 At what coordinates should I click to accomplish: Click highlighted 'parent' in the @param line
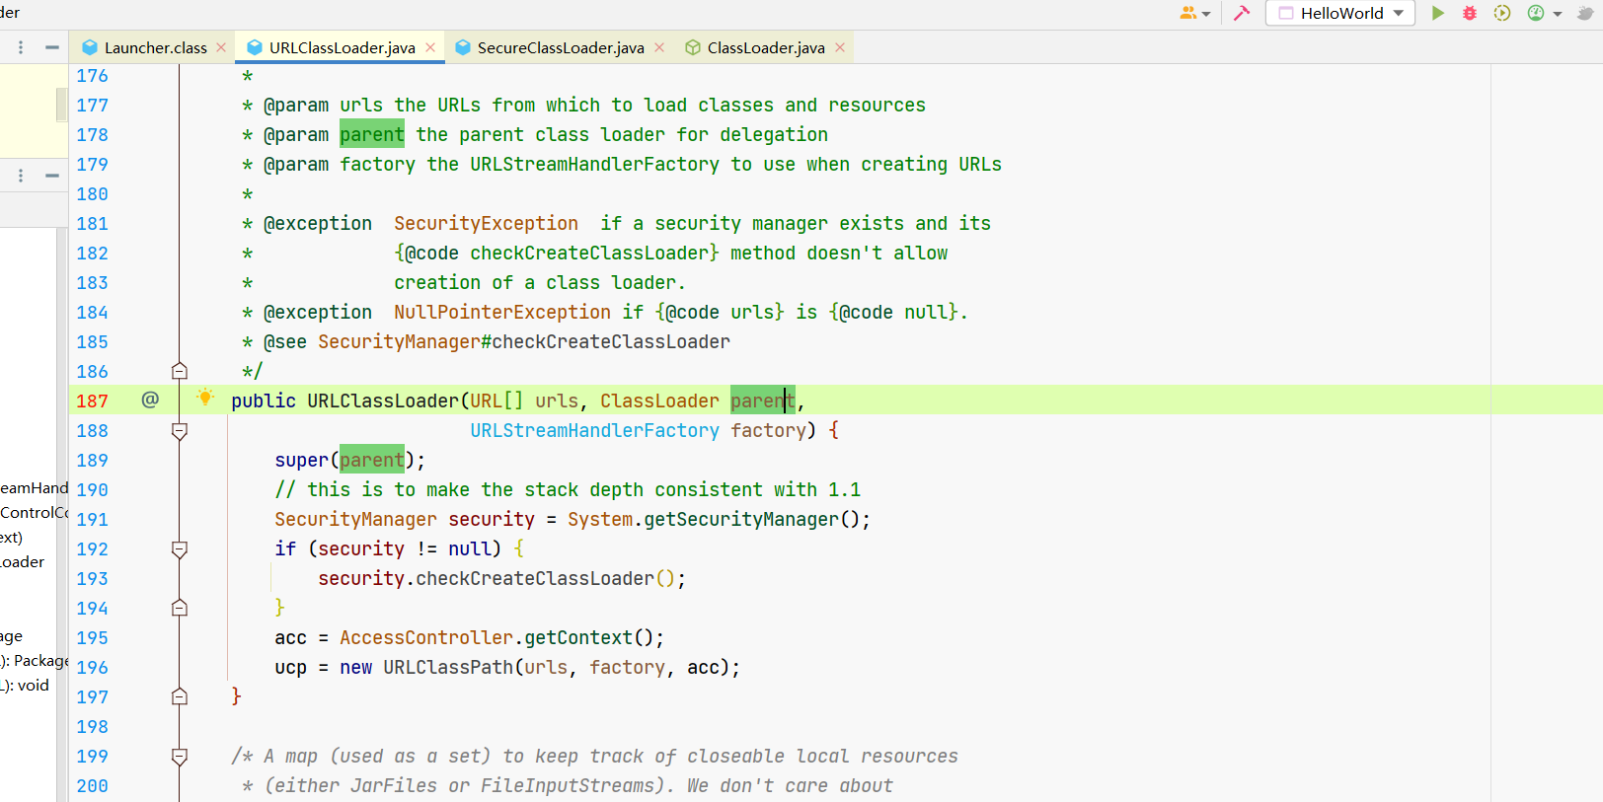click(x=372, y=134)
